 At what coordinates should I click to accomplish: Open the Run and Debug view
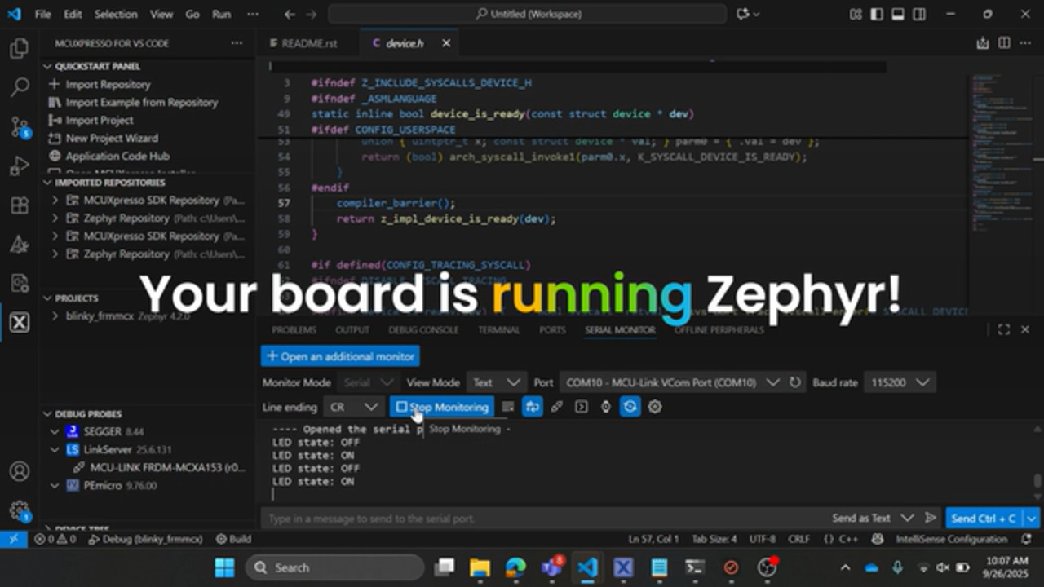[19, 166]
